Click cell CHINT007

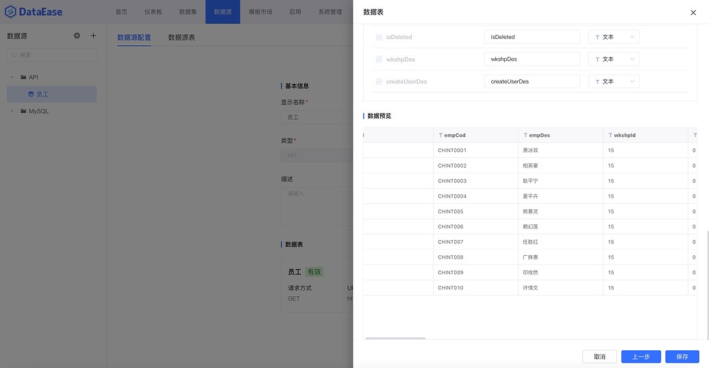click(475, 242)
